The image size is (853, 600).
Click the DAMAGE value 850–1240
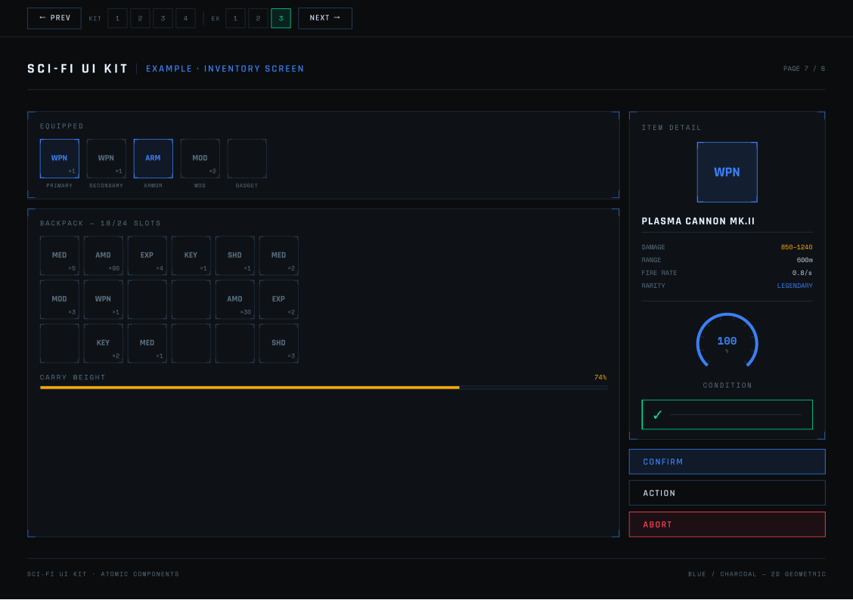pyautogui.click(x=796, y=247)
